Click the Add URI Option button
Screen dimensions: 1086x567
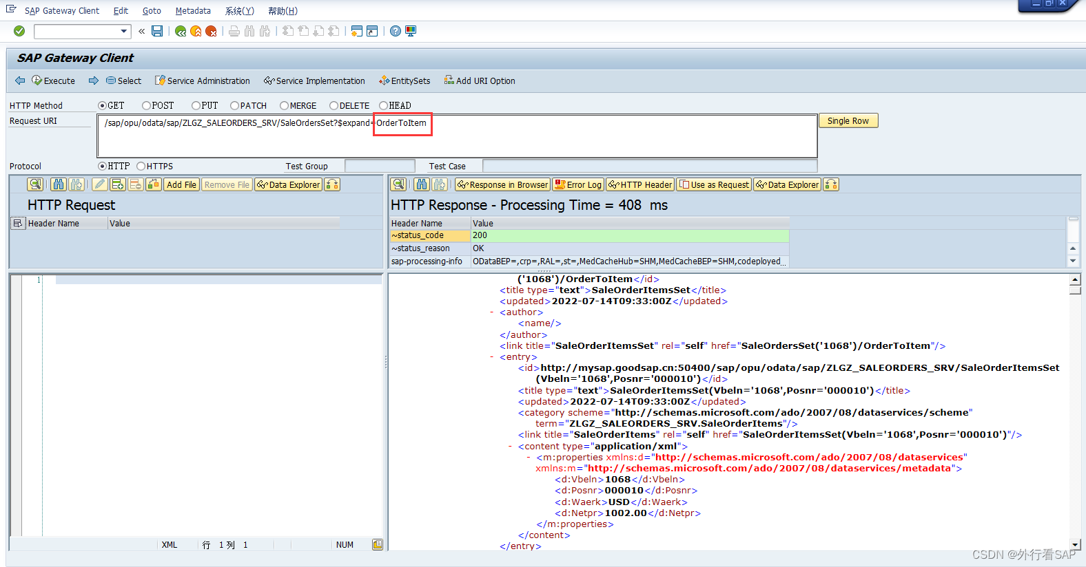click(x=480, y=81)
